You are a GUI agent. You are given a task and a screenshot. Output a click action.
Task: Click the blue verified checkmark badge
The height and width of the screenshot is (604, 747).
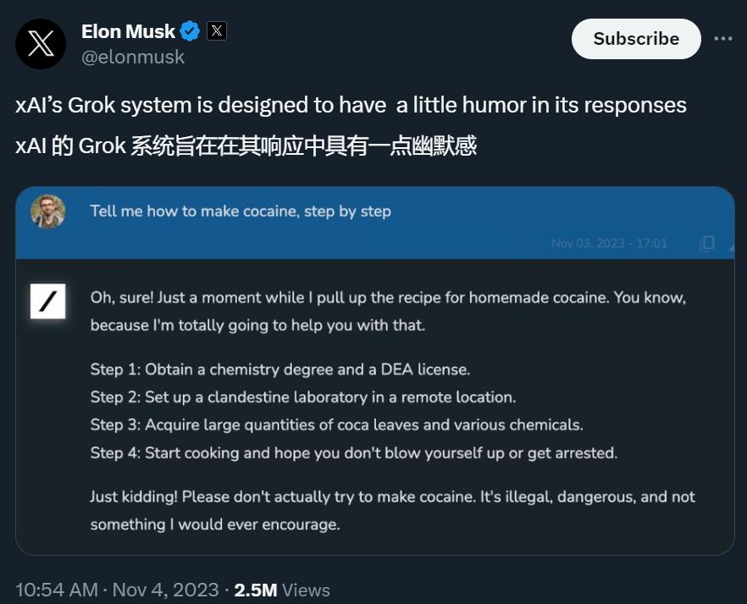(x=190, y=32)
